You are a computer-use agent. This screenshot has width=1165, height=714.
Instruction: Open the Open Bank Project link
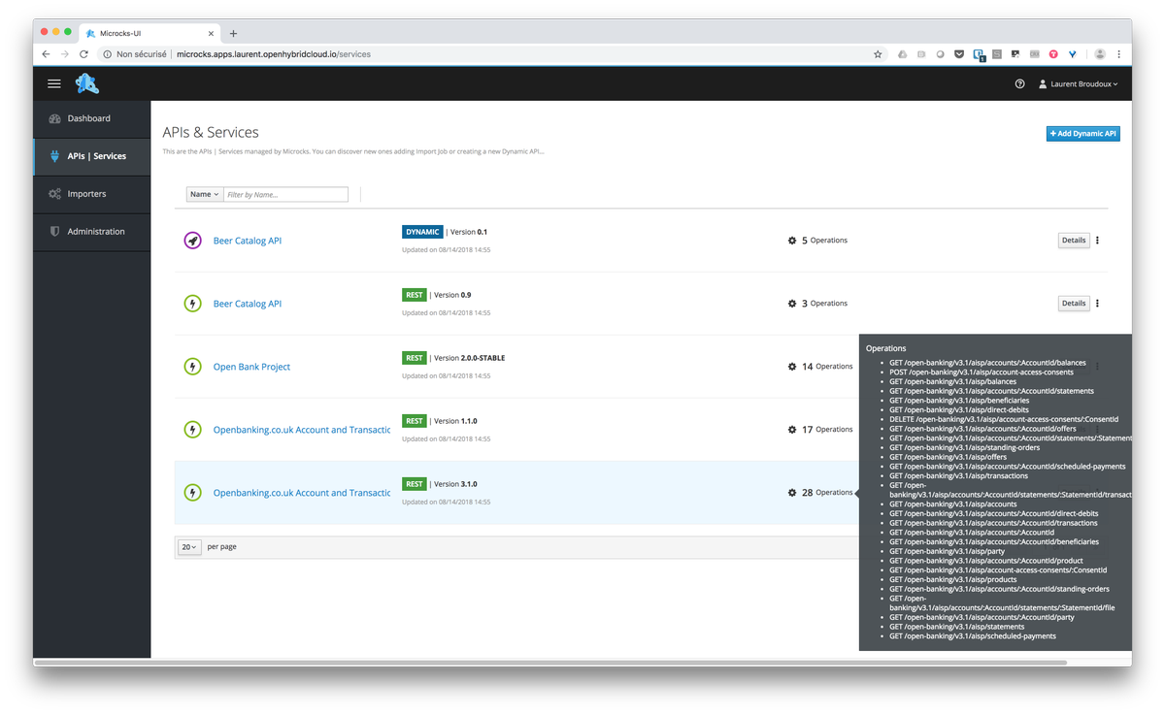251,367
